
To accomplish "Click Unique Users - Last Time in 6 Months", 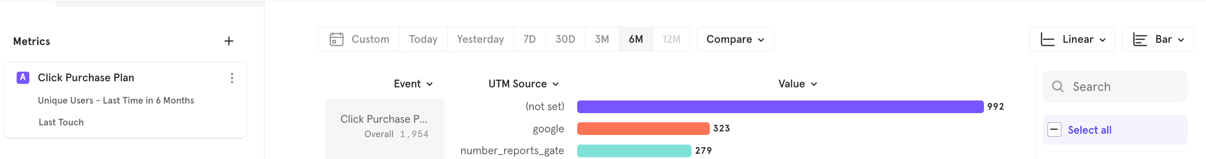I will (x=116, y=100).
